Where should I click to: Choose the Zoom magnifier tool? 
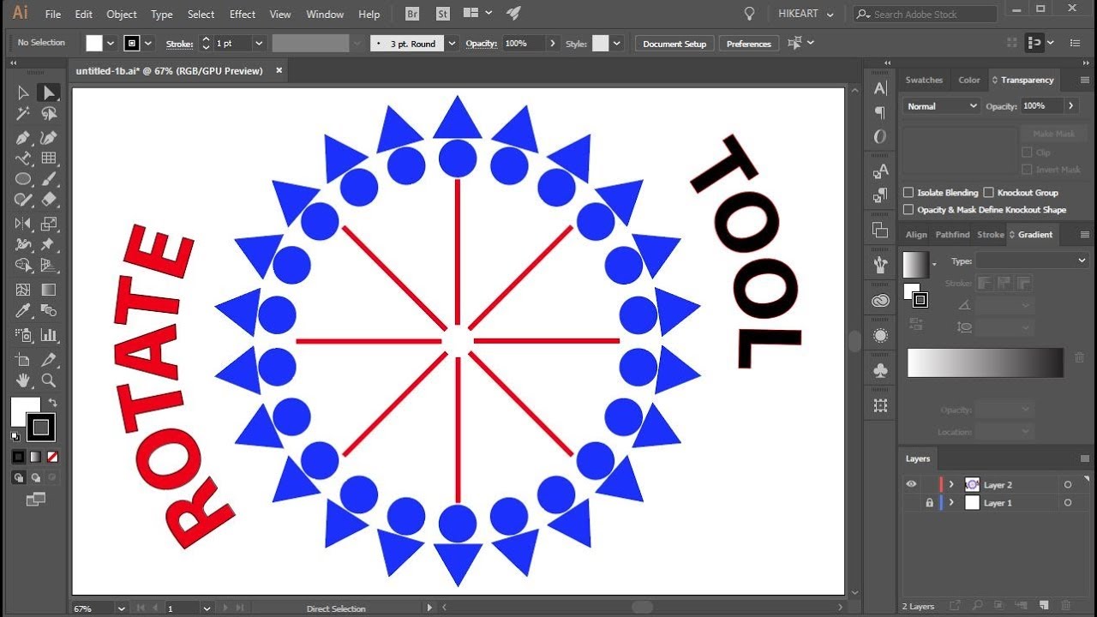click(x=49, y=380)
